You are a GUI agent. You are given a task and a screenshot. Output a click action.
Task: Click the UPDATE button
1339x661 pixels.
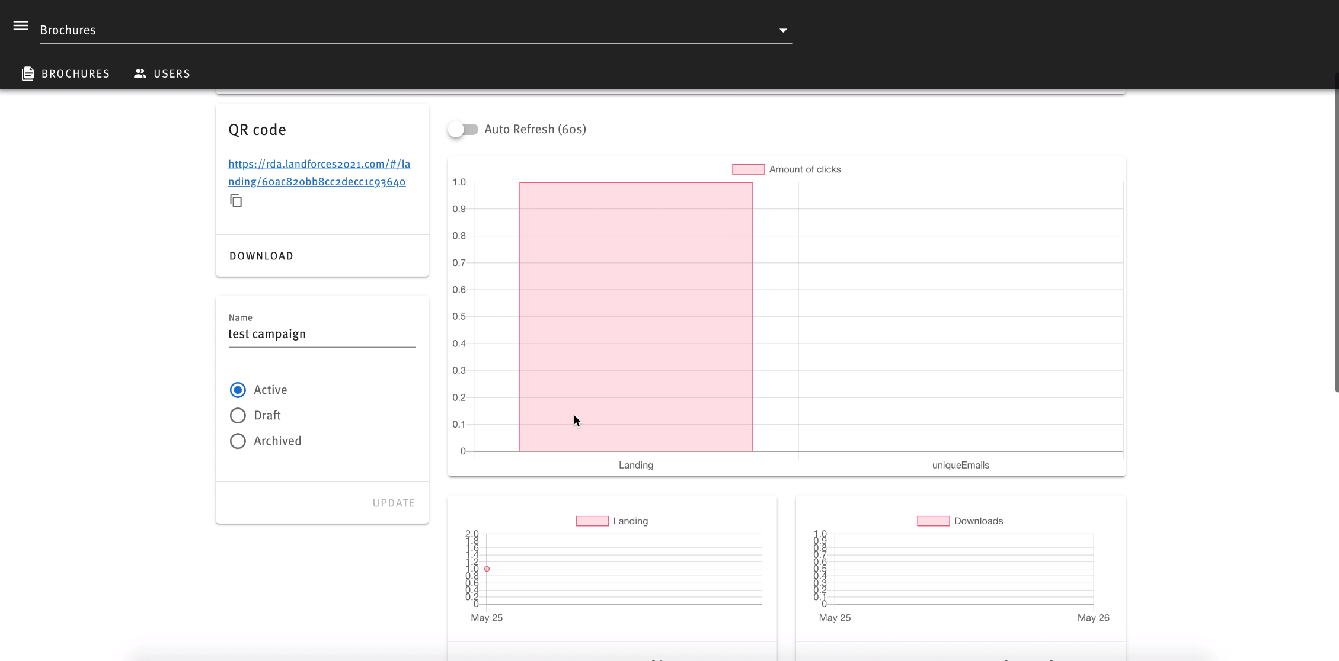point(394,503)
